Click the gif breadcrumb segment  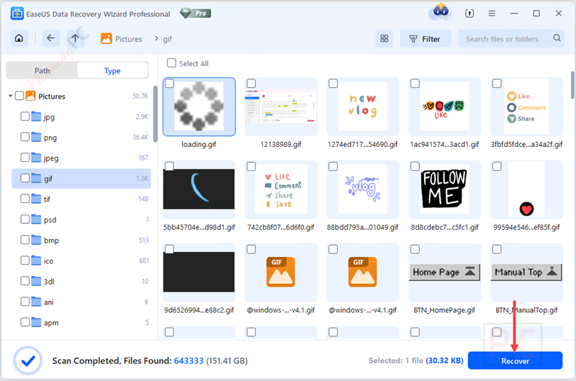point(168,39)
